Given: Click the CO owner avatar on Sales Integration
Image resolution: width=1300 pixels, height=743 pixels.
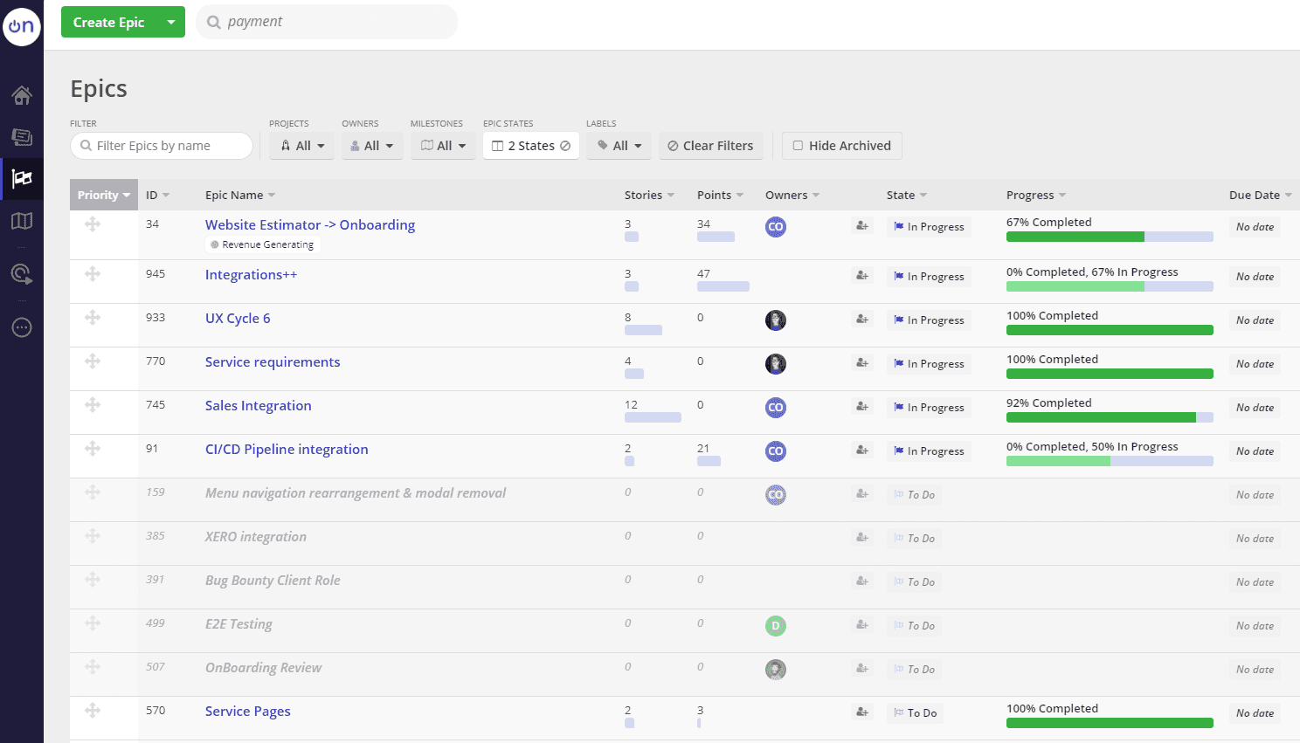Looking at the screenshot, I should tap(775, 408).
